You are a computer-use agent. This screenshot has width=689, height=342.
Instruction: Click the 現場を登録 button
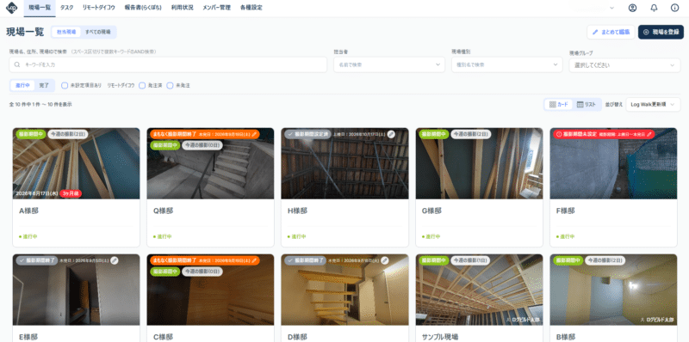pos(661,32)
